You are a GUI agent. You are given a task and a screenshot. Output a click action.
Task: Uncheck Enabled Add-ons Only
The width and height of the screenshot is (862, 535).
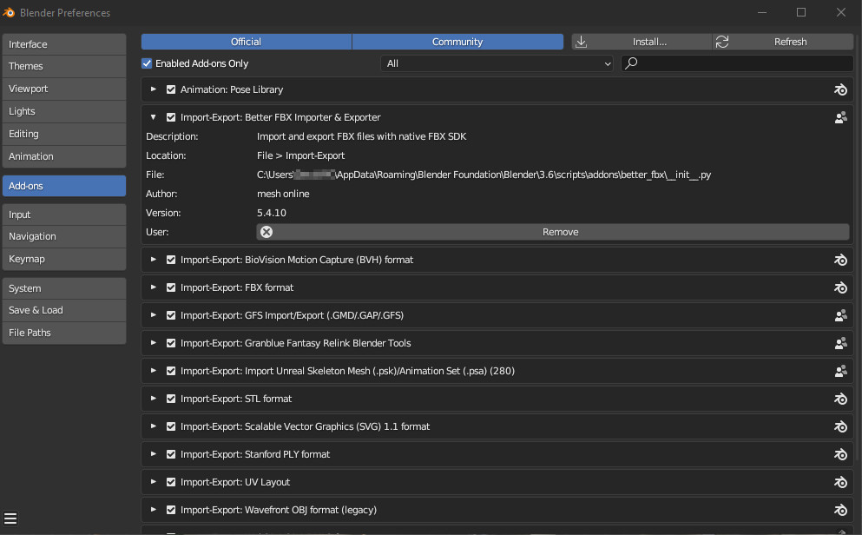coord(148,63)
